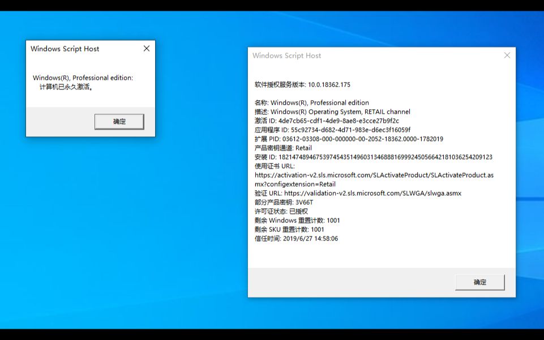Click the large dialog's title bar
The height and width of the screenshot is (340, 544).
pyautogui.click(x=368, y=55)
